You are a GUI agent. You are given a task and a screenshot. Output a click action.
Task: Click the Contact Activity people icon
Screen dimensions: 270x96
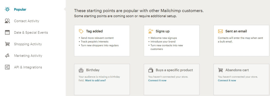[x=7, y=21]
